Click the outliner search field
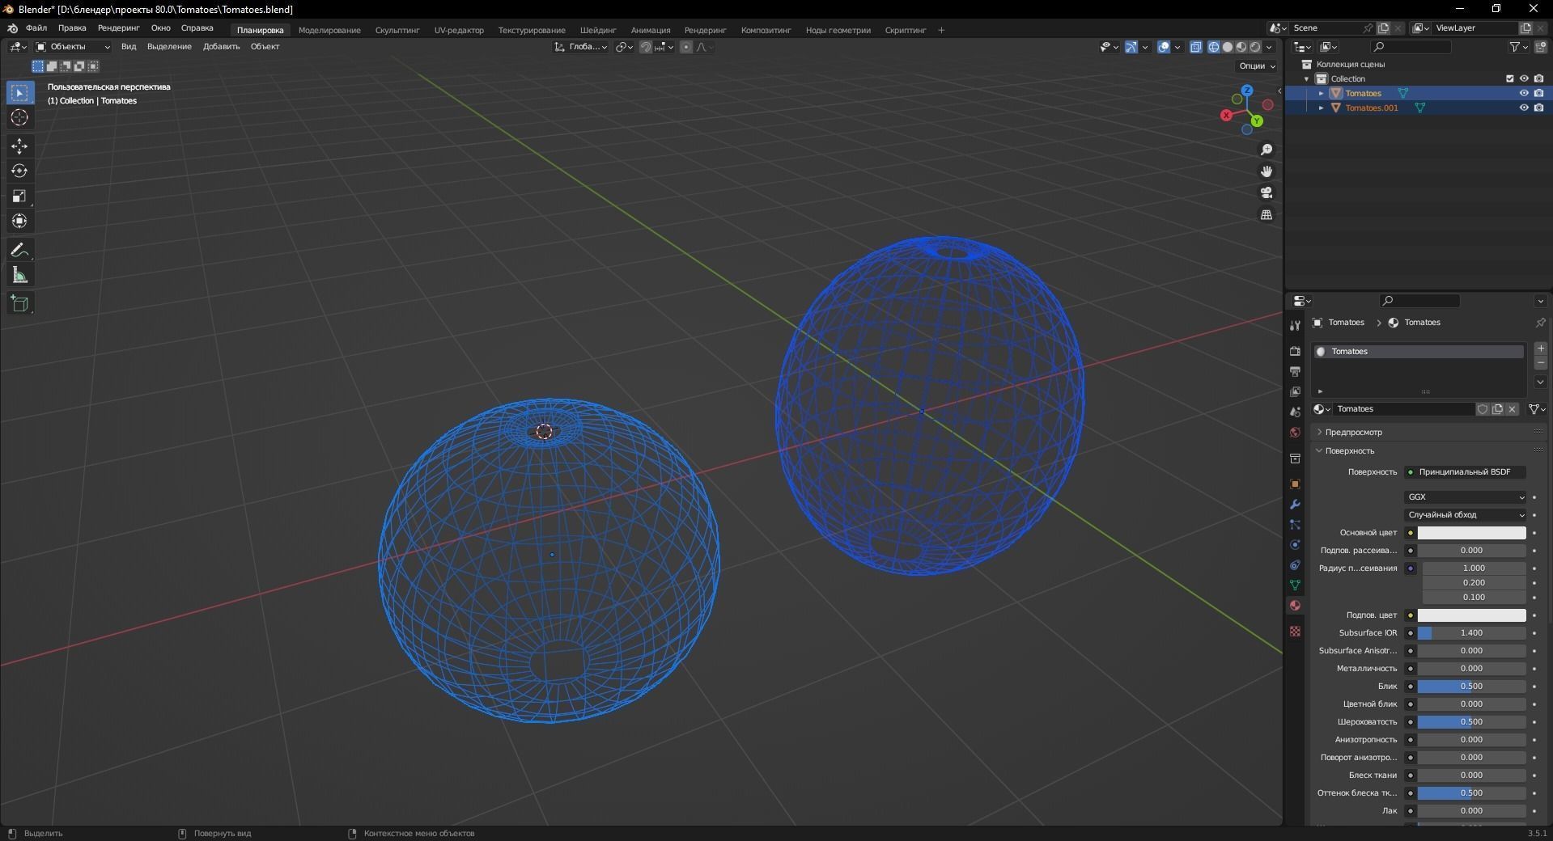This screenshot has width=1553, height=841. [x=1411, y=47]
